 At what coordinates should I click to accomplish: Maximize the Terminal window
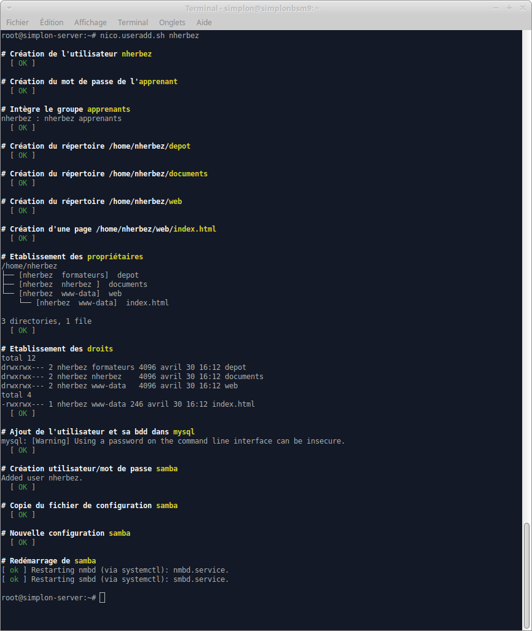(x=509, y=8)
